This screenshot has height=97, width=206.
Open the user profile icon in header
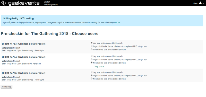(x=200, y=3)
